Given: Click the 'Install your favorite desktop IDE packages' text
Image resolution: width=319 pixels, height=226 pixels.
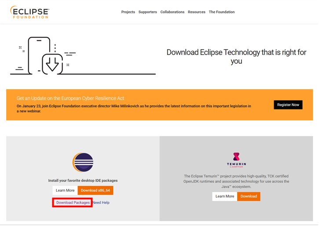Looking at the screenshot, I should [x=83, y=180].
